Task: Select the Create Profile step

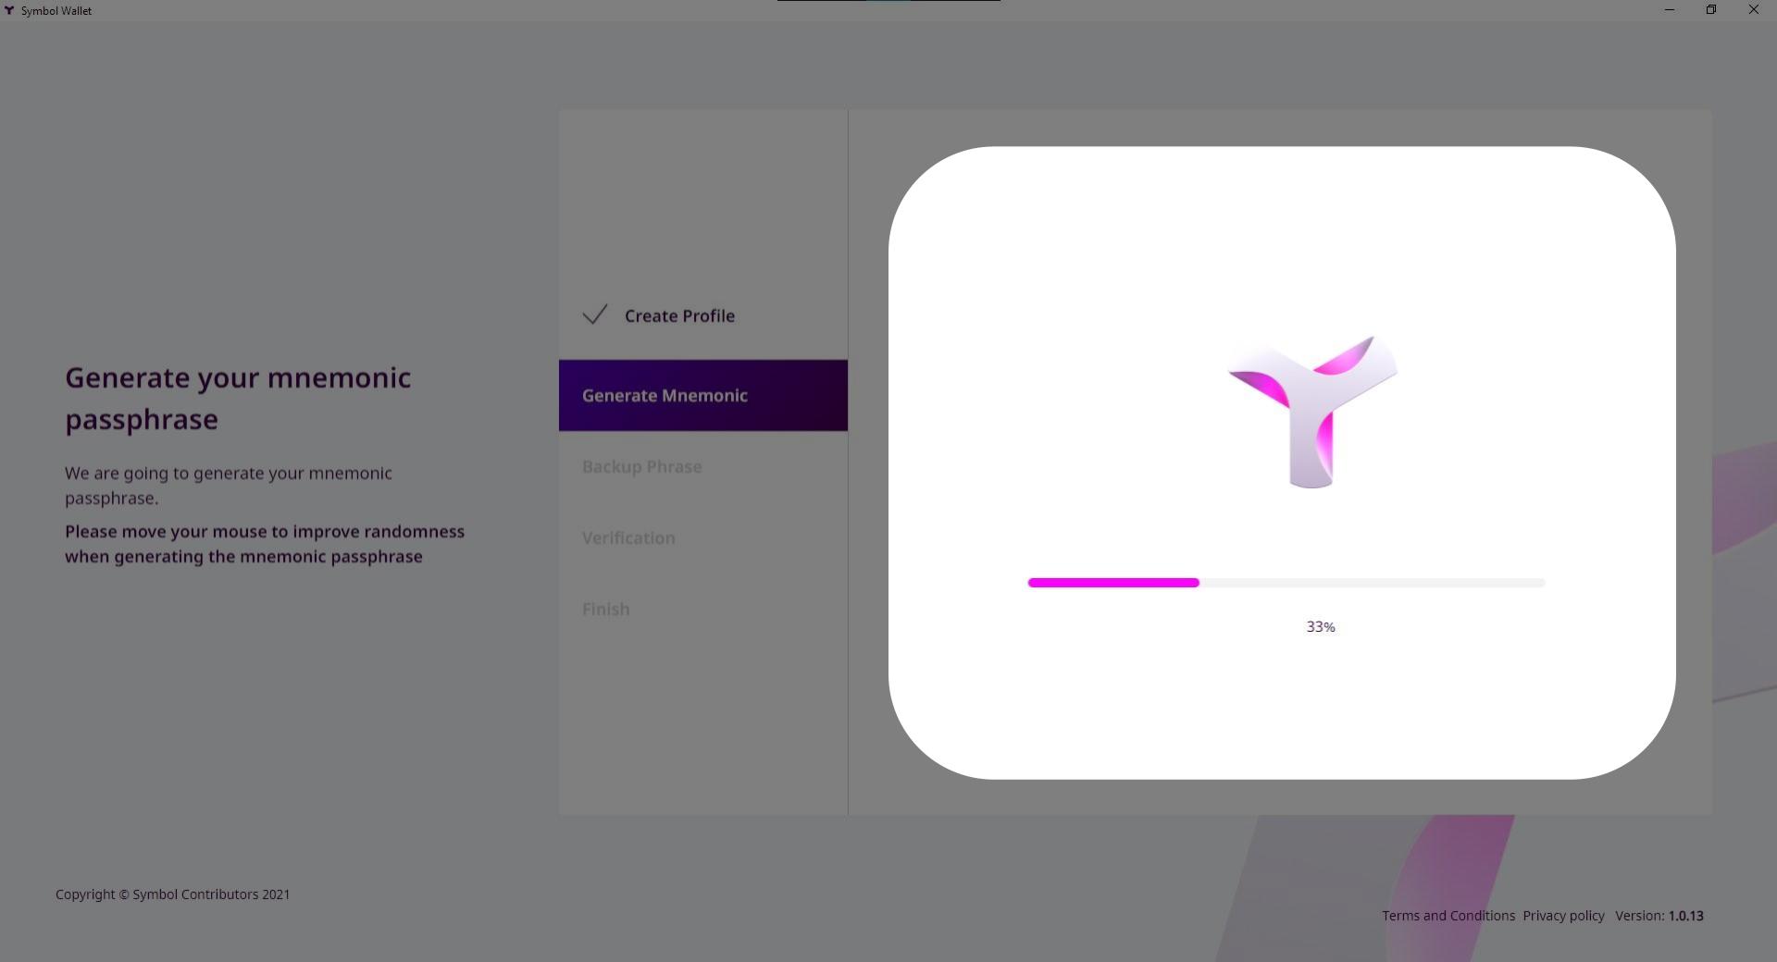Action: click(x=678, y=316)
